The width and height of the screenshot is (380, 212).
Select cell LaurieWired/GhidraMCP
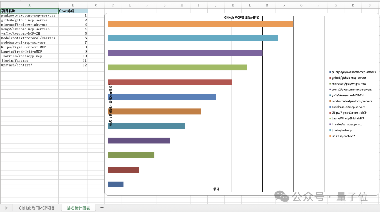[29, 52]
